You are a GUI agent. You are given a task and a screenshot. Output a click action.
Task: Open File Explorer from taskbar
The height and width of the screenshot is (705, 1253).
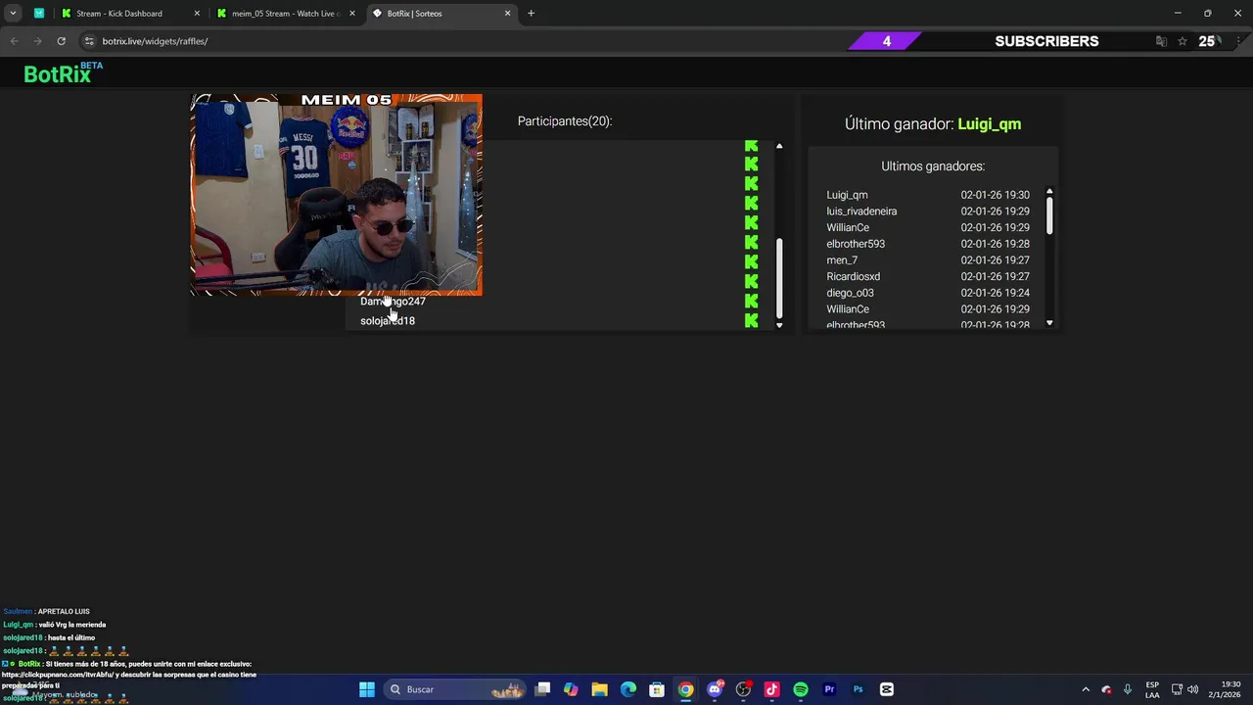[x=600, y=689]
